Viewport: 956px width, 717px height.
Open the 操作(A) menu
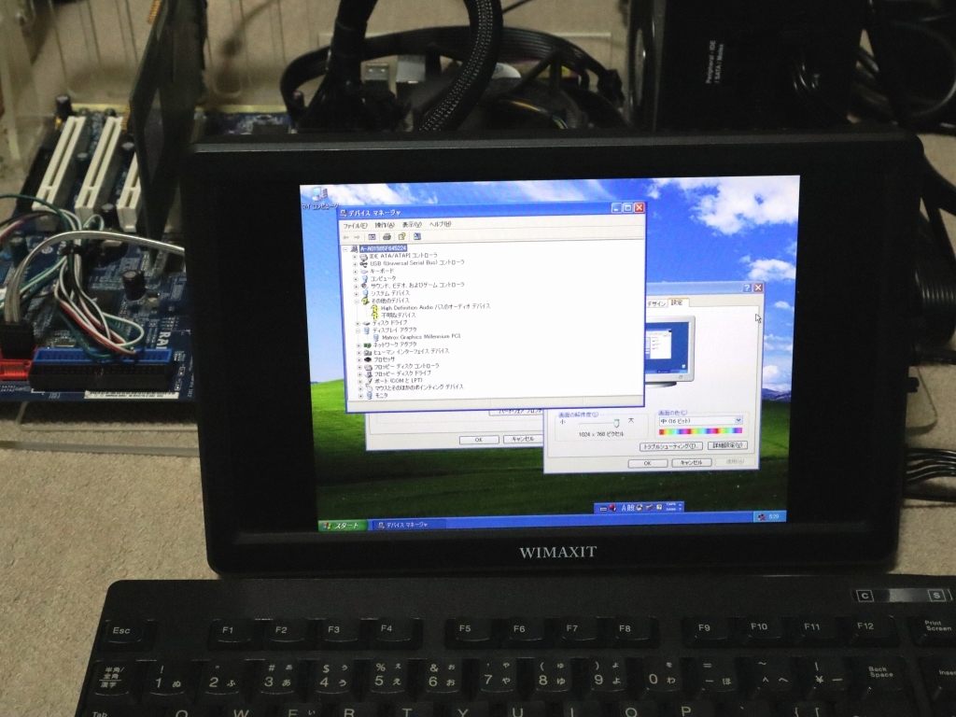(x=384, y=225)
